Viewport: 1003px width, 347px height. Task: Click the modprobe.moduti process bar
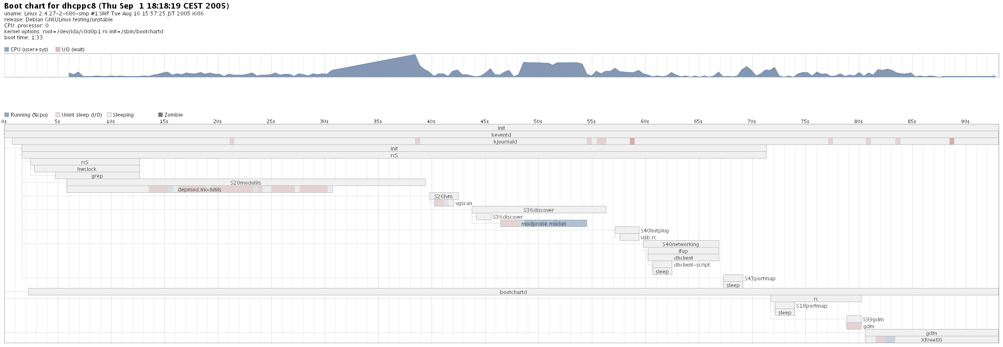(x=543, y=223)
